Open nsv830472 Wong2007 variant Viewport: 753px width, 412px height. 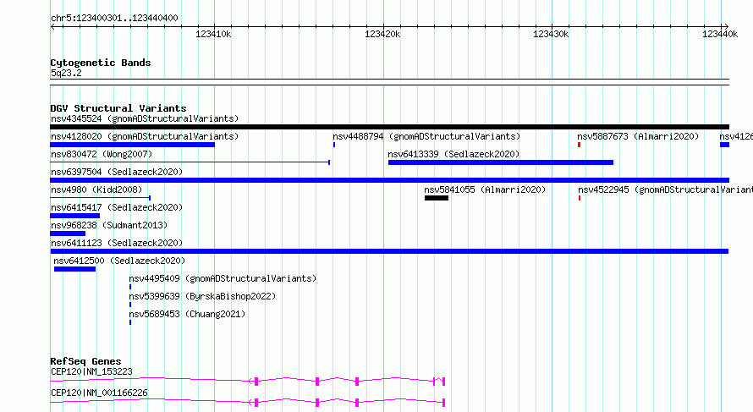click(102, 154)
